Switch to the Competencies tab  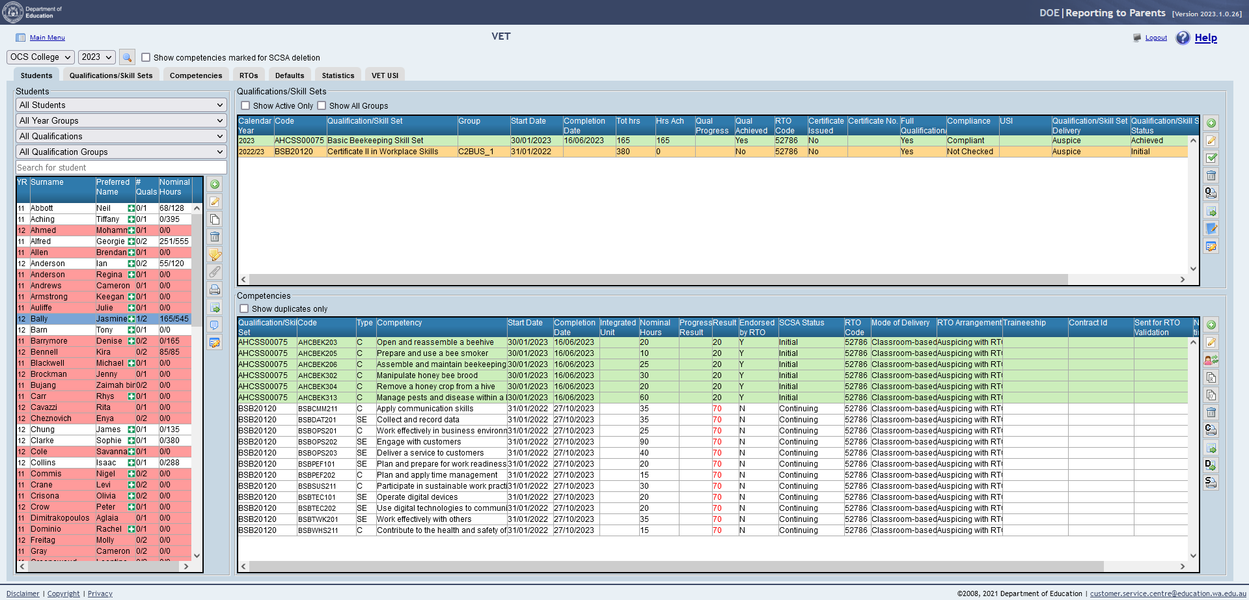pos(196,75)
